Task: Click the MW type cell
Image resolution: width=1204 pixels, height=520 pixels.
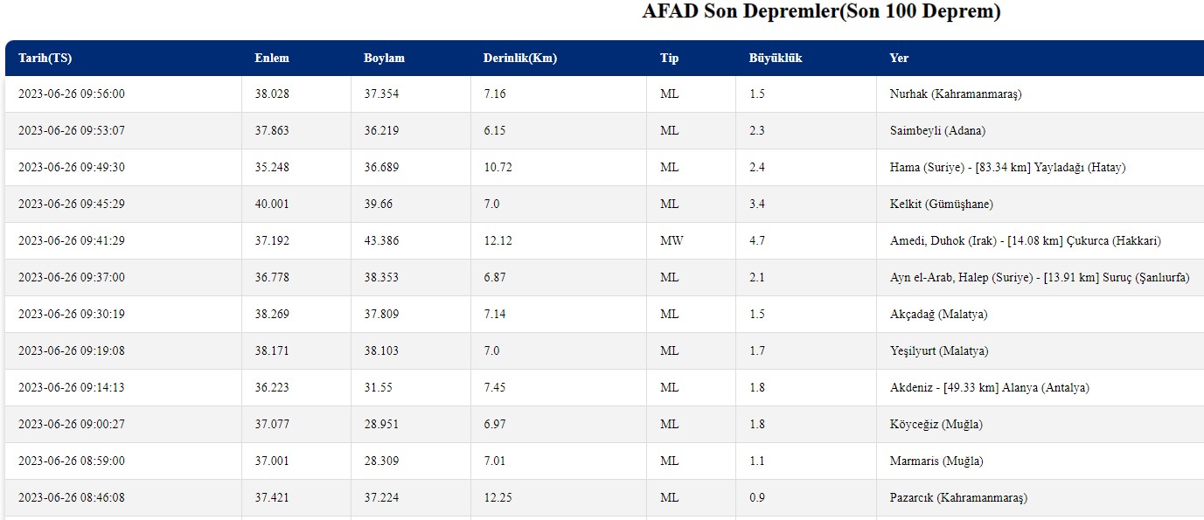Action: point(672,241)
